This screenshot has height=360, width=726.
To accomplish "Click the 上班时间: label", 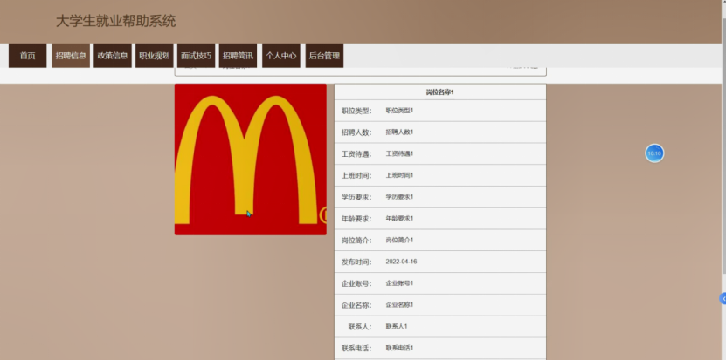I will coord(356,175).
